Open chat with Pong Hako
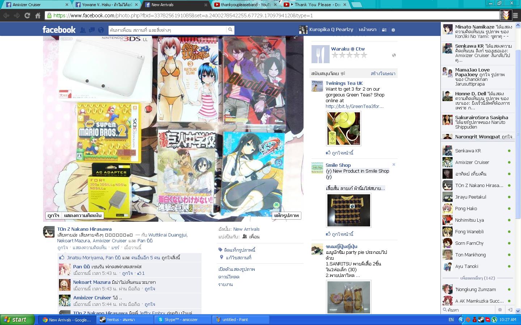521x325 pixels. click(x=477, y=208)
